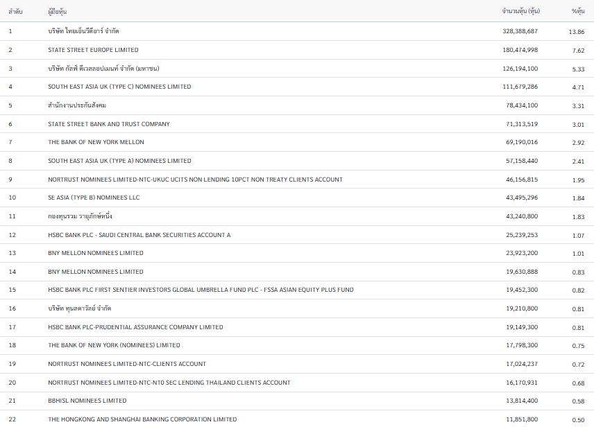Select SOUTH EAST ASIA UK (TYPE C) NOMINEES
This screenshot has height=427, width=594.
119,87
